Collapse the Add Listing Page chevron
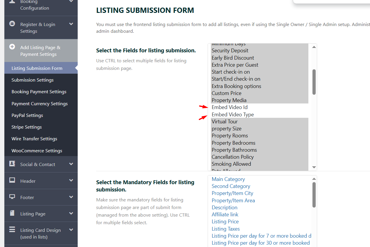370x247 pixels. point(71,47)
